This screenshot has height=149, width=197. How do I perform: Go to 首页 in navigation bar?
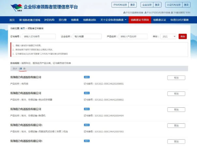(12, 20)
